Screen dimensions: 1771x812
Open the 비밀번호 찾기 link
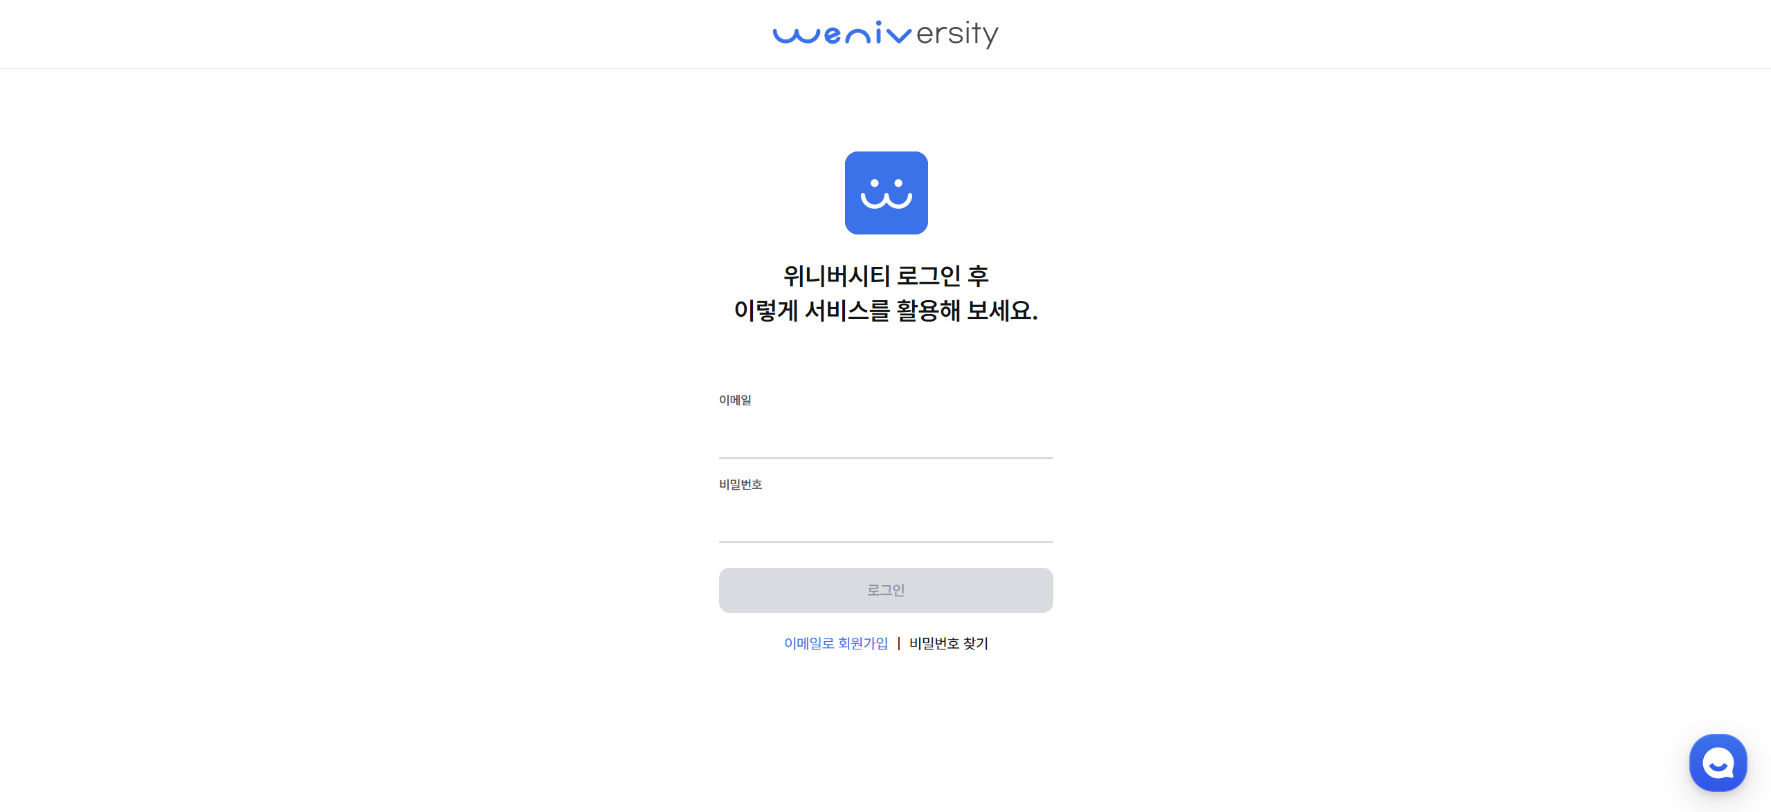tap(949, 643)
